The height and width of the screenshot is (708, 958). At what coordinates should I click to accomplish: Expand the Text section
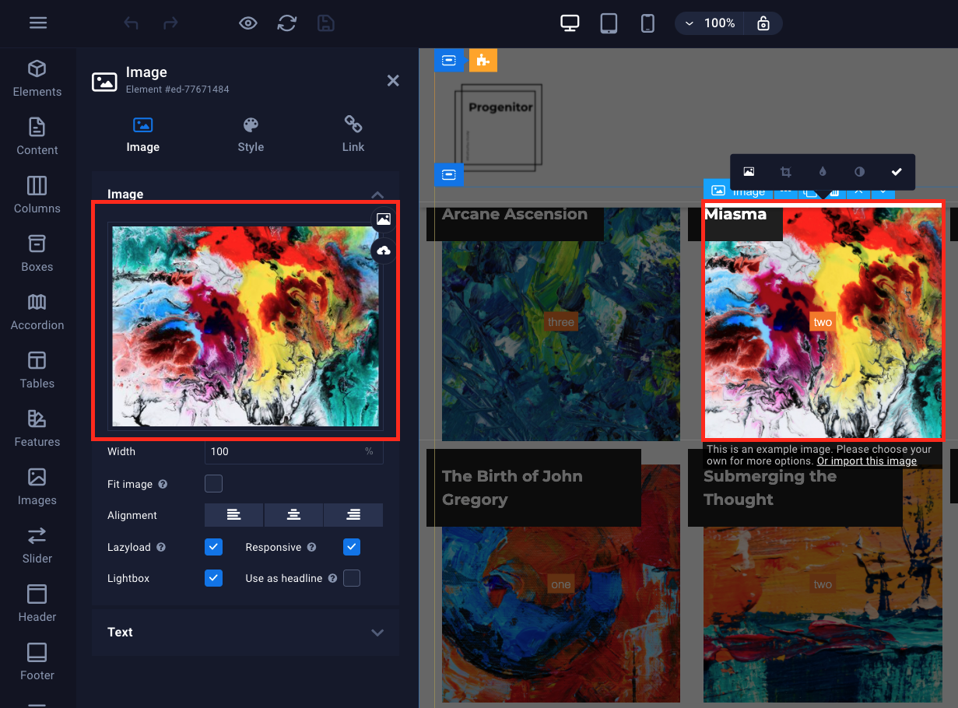245,632
